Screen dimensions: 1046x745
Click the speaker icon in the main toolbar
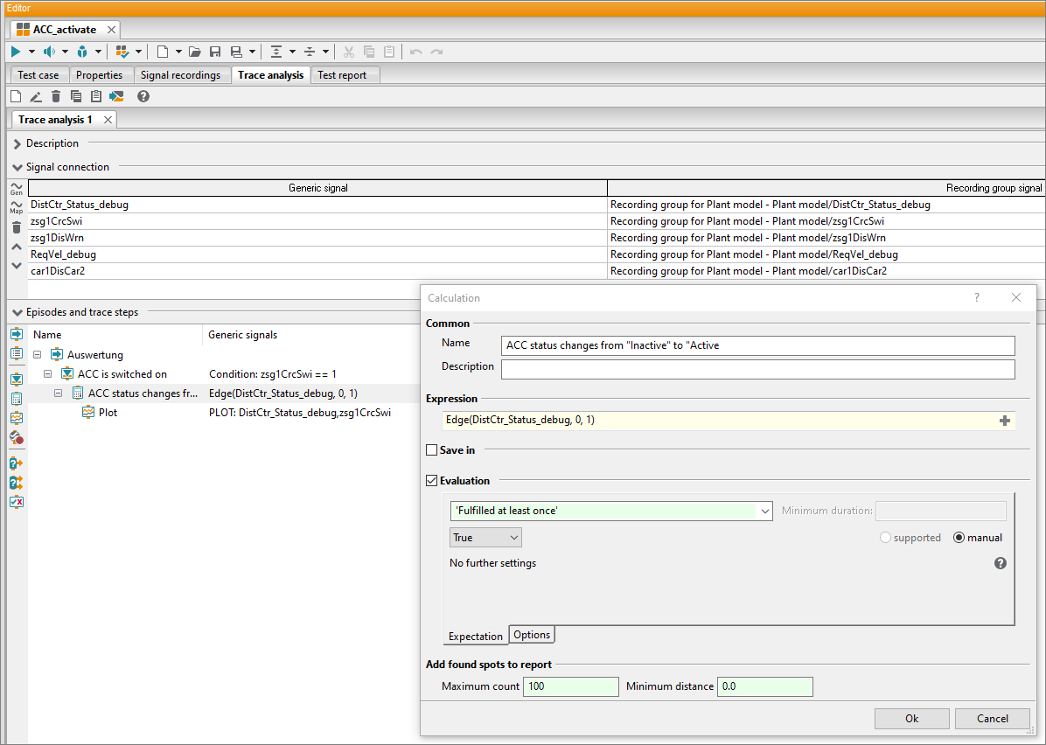(49, 52)
